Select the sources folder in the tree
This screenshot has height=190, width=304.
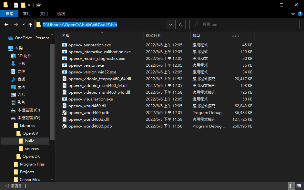(29, 149)
